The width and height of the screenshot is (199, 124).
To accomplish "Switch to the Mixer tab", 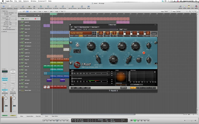I will pyautogui.click(x=22, y=116).
